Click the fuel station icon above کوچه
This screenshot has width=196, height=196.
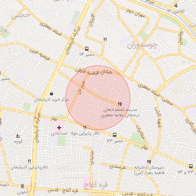[18, 136]
